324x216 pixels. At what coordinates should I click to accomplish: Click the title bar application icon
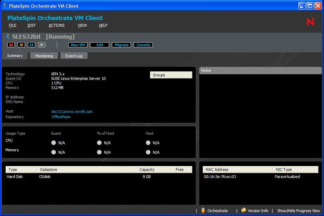pyautogui.click(x=5, y=6)
